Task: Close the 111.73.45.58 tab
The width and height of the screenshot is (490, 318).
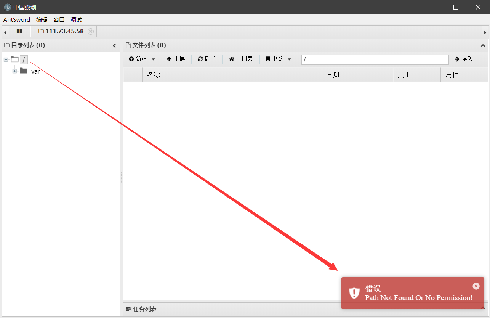Action: pyautogui.click(x=91, y=31)
